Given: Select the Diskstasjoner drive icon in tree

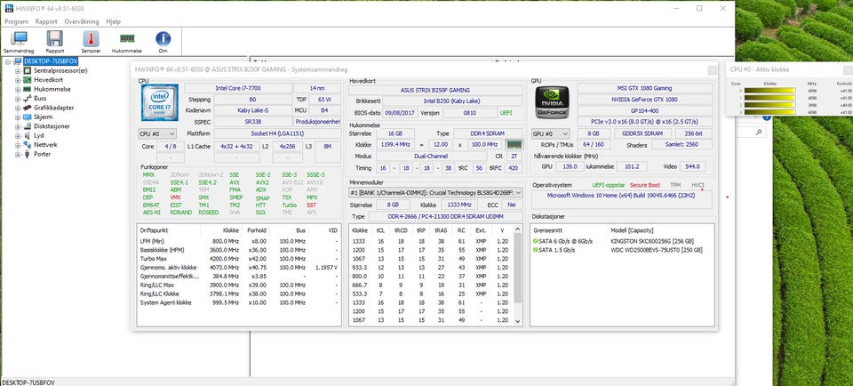Looking at the screenshot, I should click(x=28, y=126).
